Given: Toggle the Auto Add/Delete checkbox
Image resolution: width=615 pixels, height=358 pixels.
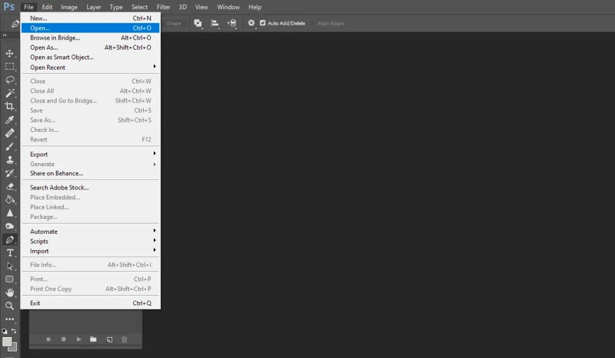Looking at the screenshot, I should pyautogui.click(x=263, y=23).
